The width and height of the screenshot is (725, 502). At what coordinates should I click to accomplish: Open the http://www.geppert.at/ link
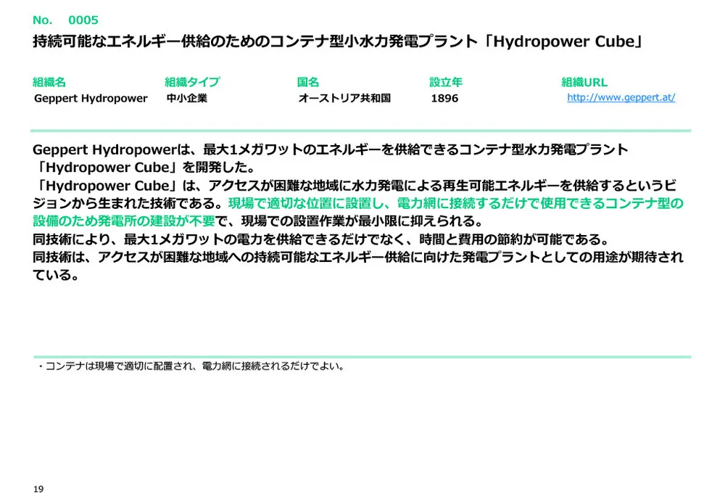point(621,98)
